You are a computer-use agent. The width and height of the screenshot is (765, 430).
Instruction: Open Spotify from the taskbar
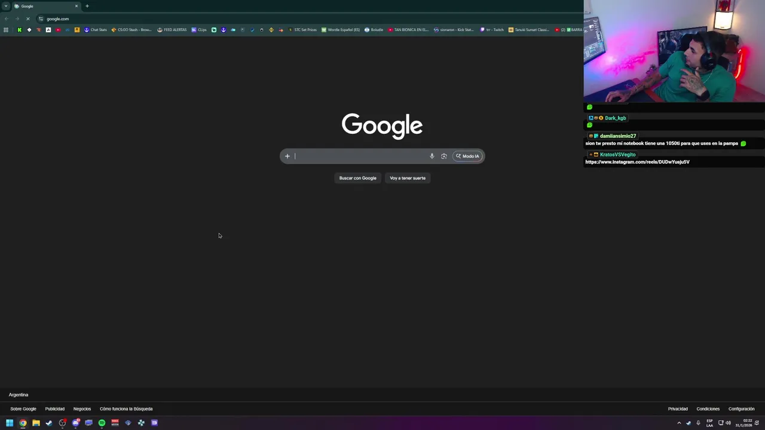(102, 423)
